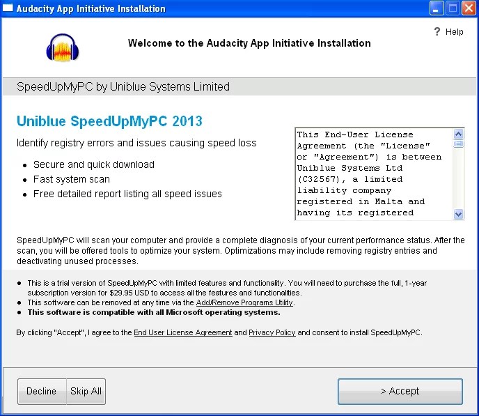Maximize the installation window
This screenshot has height=416, width=479.
coord(453,8)
